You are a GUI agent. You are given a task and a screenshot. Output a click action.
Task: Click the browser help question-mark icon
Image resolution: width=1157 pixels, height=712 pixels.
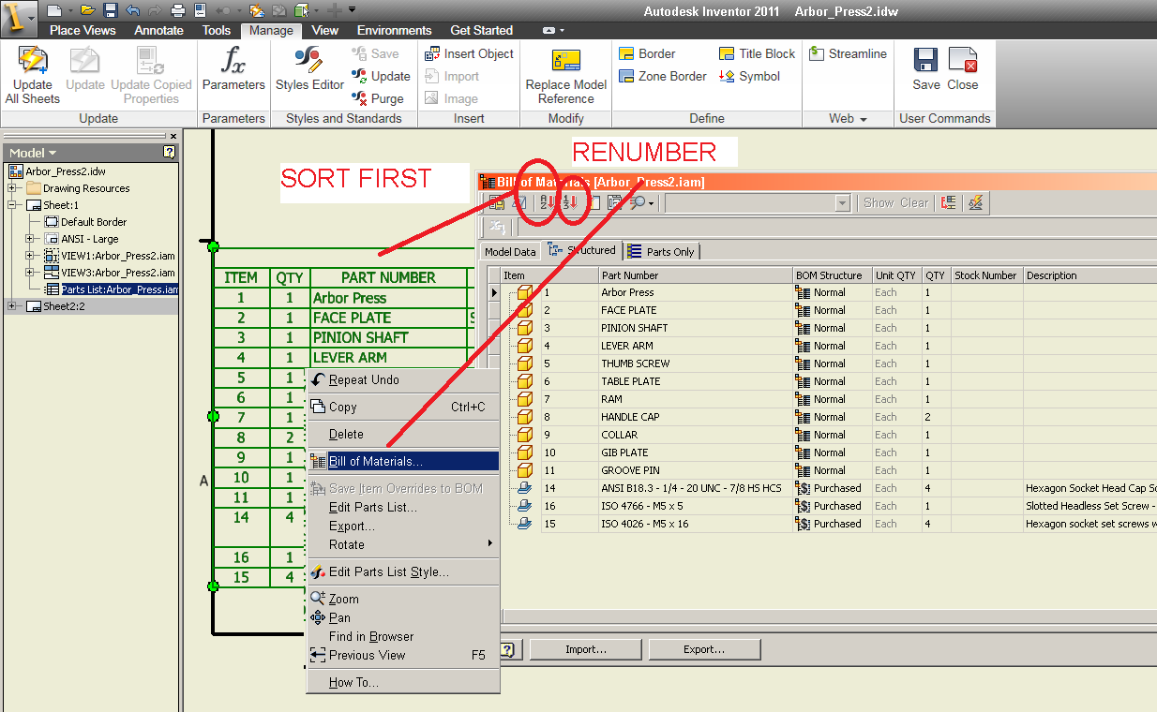point(169,152)
